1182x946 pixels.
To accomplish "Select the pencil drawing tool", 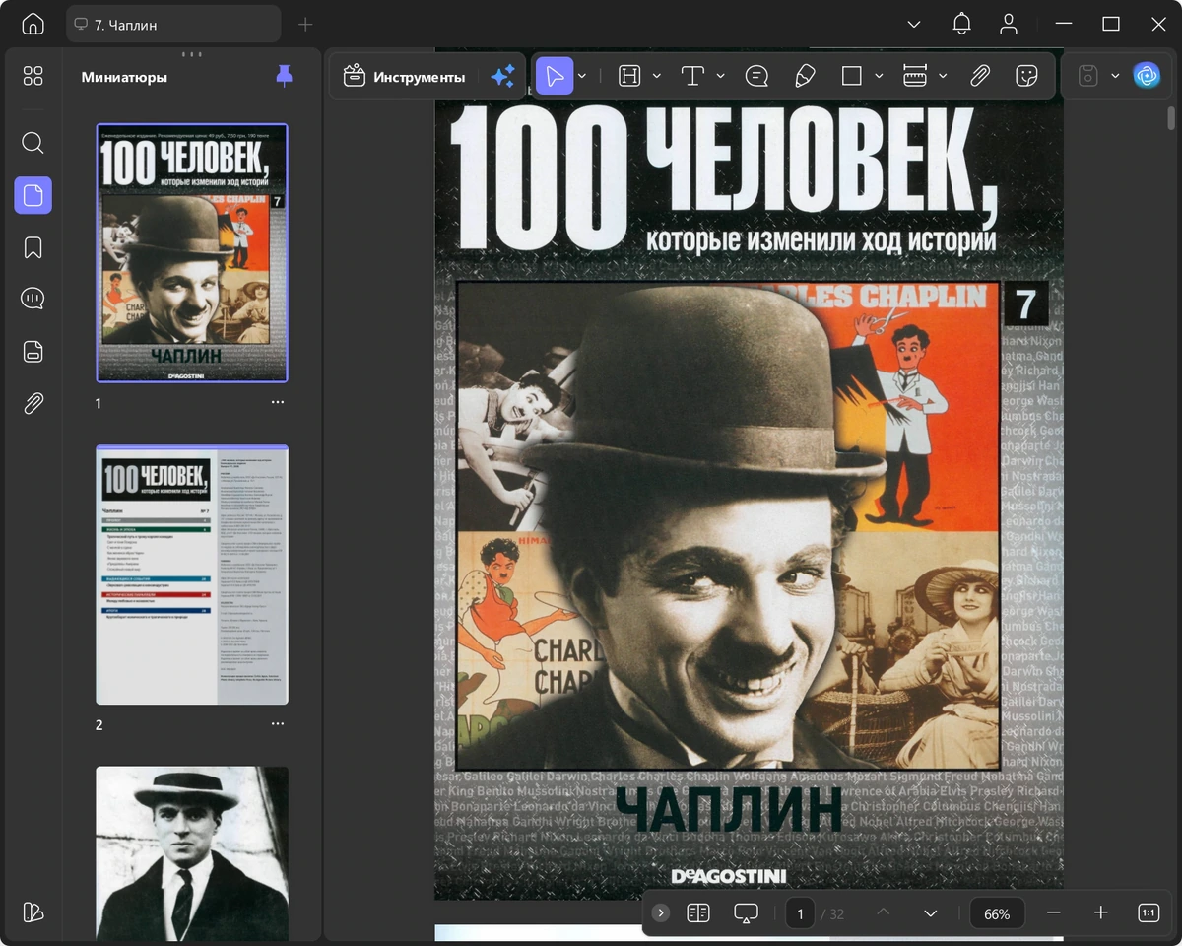I will coord(805,76).
